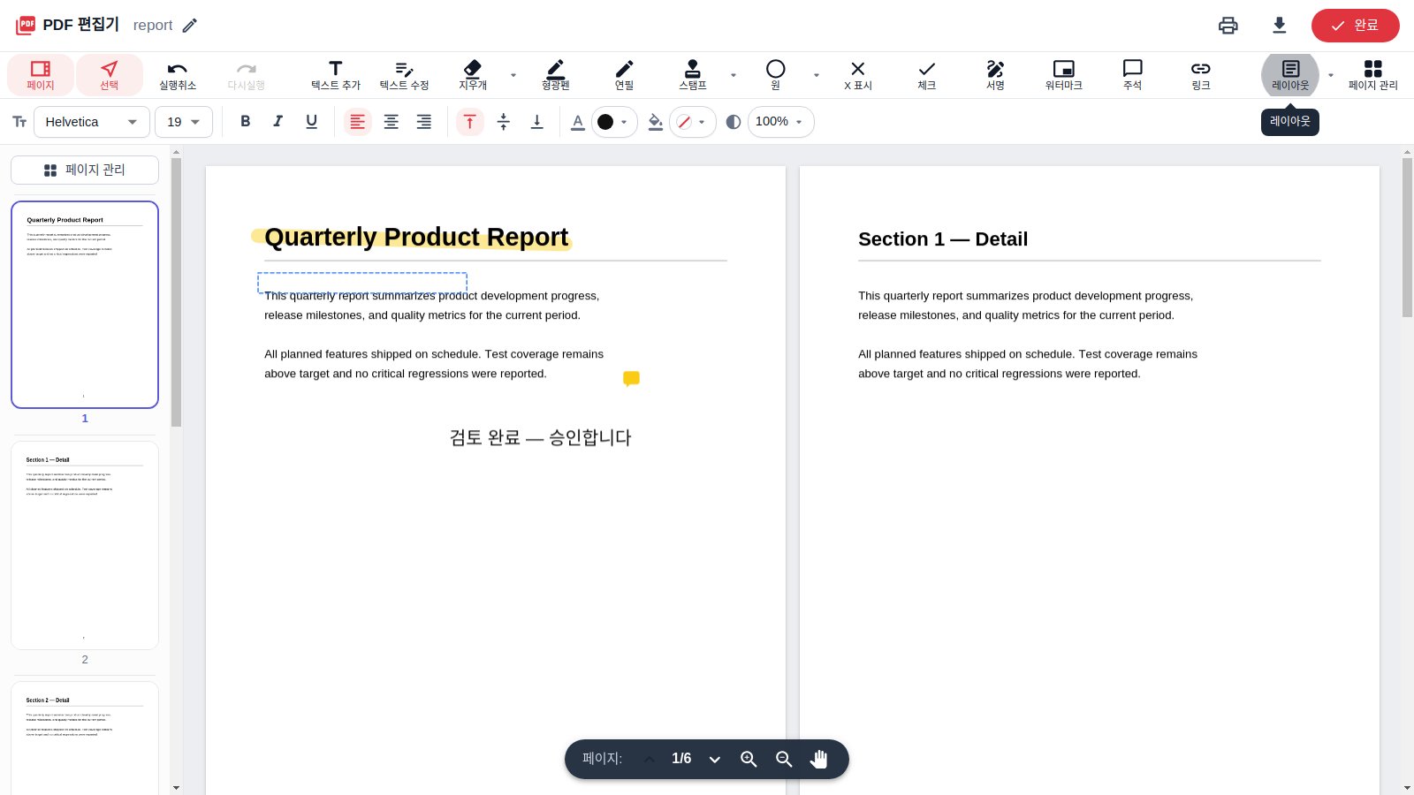Open the 서명 signature tool
The image size is (1414, 795).
tap(996, 75)
